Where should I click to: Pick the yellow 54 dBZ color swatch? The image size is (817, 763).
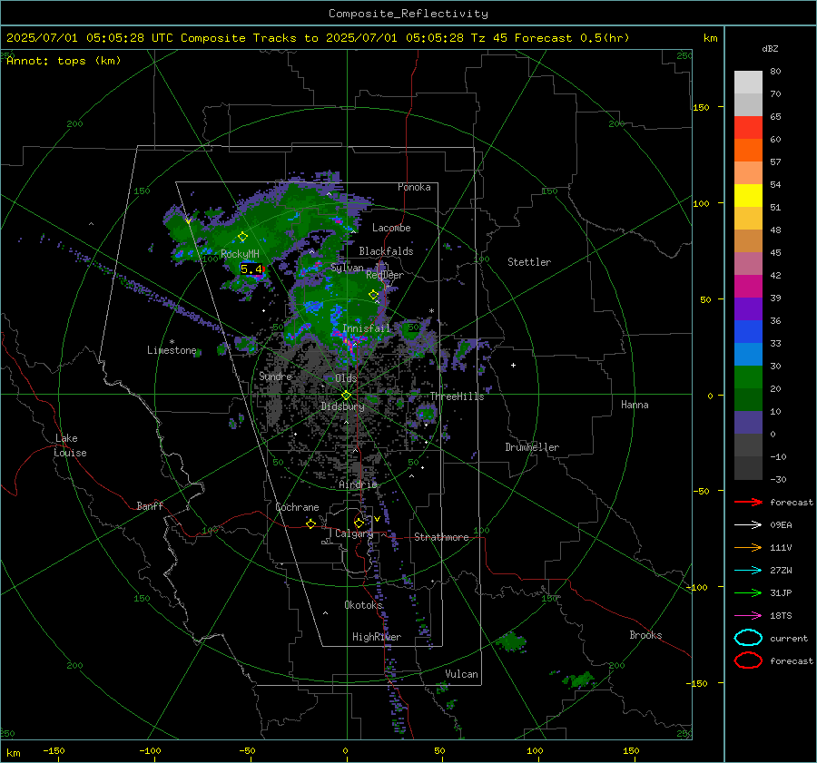pos(748,195)
